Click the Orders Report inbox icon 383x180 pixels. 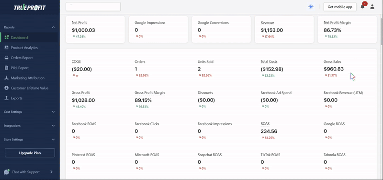7,58
